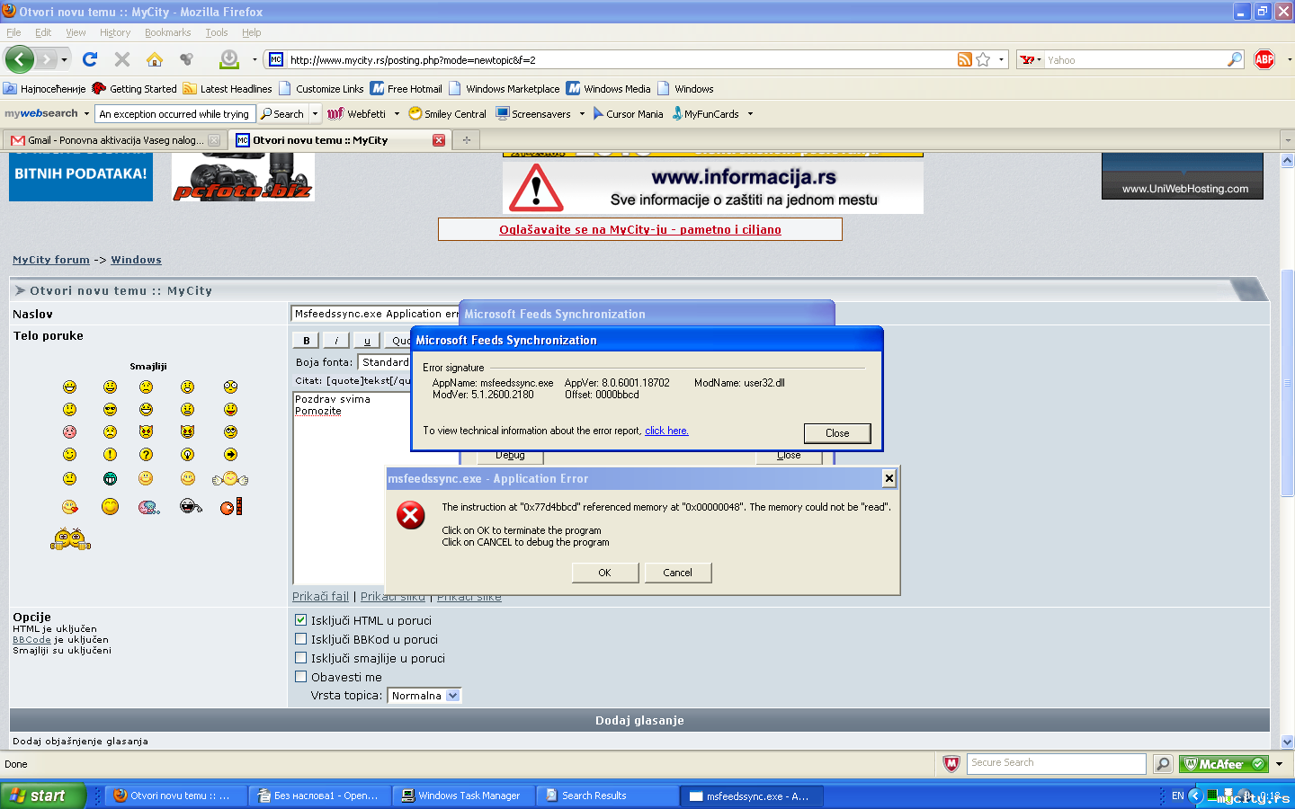Screen dimensions: 1295x809
Task: Click the page vertical scrollbar thumb
Action: [1287, 382]
